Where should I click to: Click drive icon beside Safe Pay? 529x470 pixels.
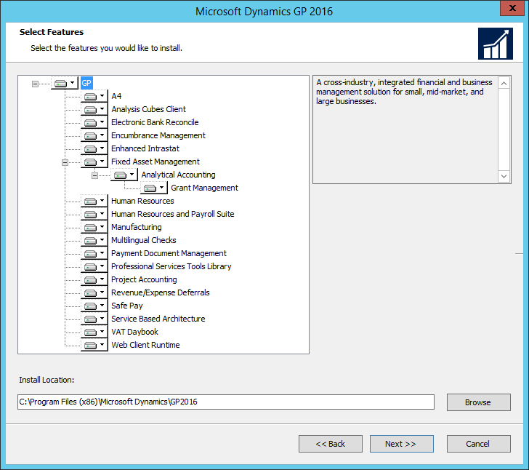coord(94,306)
